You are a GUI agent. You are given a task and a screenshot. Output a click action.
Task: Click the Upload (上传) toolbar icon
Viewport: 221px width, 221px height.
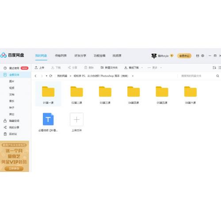[x=36, y=68]
